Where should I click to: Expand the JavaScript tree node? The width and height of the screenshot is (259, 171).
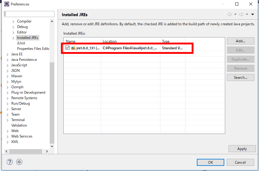pyautogui.click(x=7, y=65)
